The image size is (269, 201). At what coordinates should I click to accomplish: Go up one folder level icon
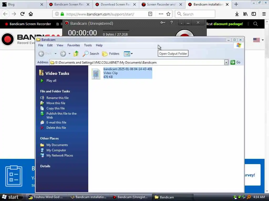point(76,54)
